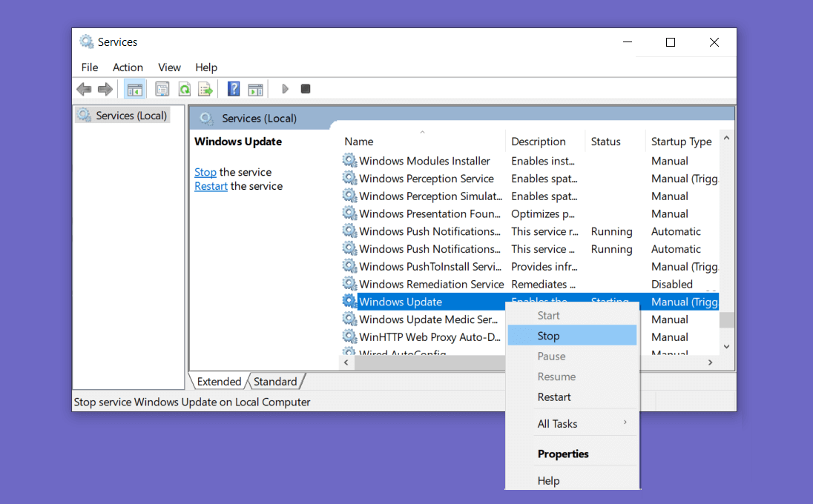Screen dimensions: 813x504
Task: Refresh the services list via toolbar icon
Action: 185,89
